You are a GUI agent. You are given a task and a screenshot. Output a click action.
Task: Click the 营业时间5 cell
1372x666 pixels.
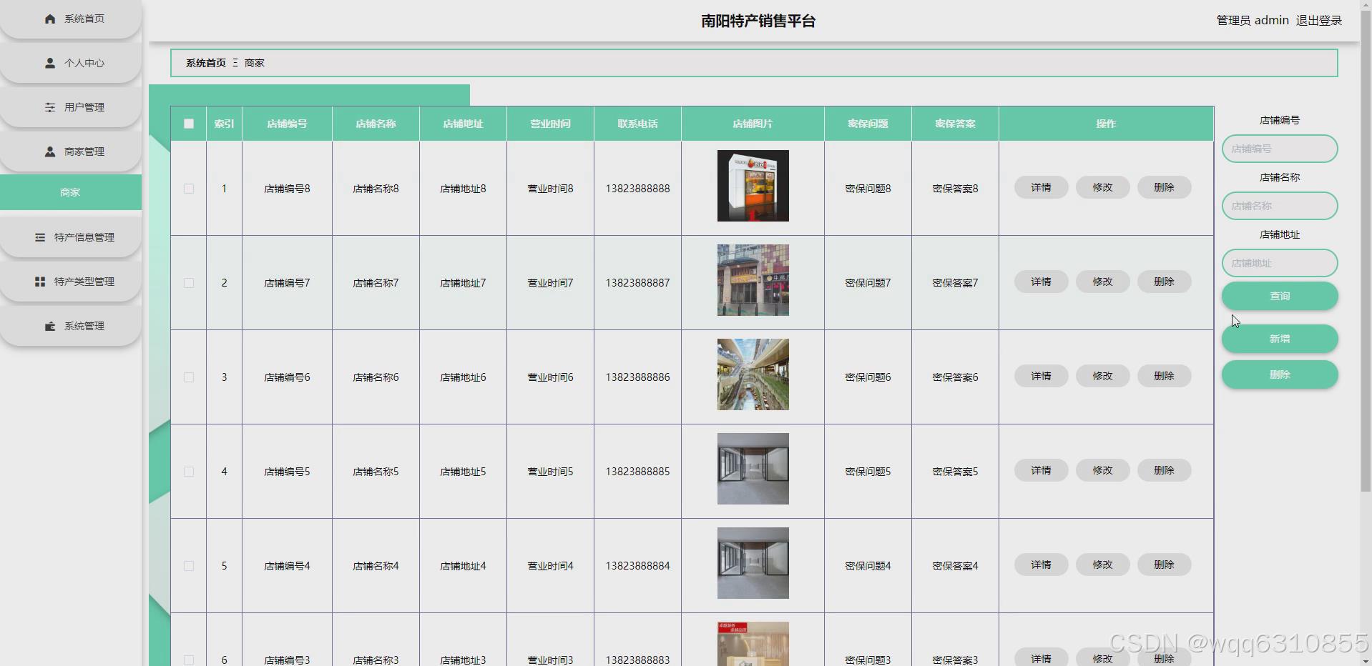coord(551,472)
